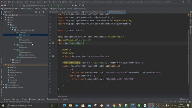Open the Terminal tool window
Image resolution: width=192 pixels, height=108 pixels.
pos(32,99)
